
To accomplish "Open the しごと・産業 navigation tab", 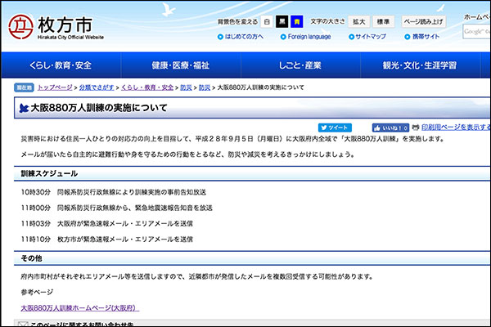I will [x=300, y=65].
